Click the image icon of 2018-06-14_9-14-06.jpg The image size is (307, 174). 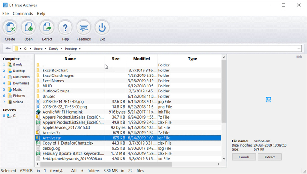(x=38, y=102)
